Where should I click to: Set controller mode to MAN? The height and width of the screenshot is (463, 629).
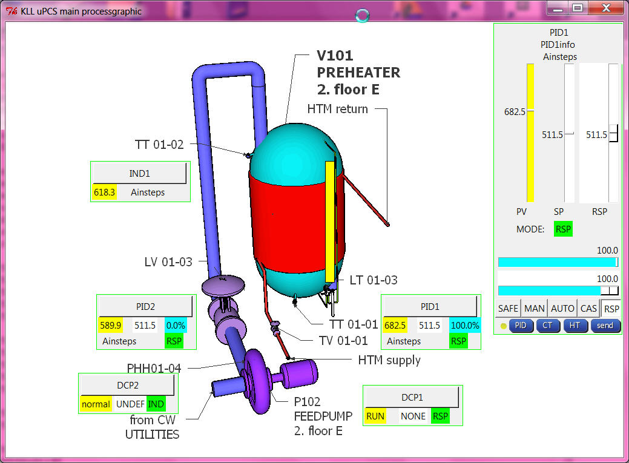click(x=535, y=308)
